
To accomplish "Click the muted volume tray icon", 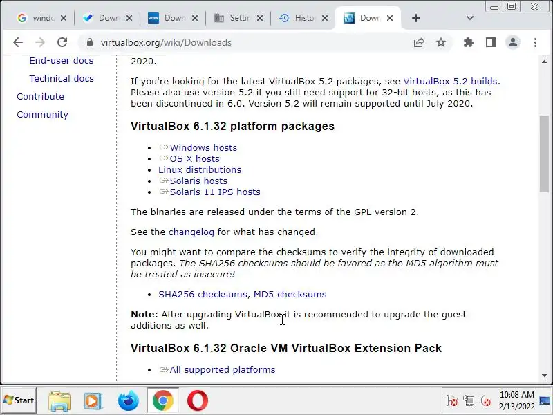I will [485, 401].
